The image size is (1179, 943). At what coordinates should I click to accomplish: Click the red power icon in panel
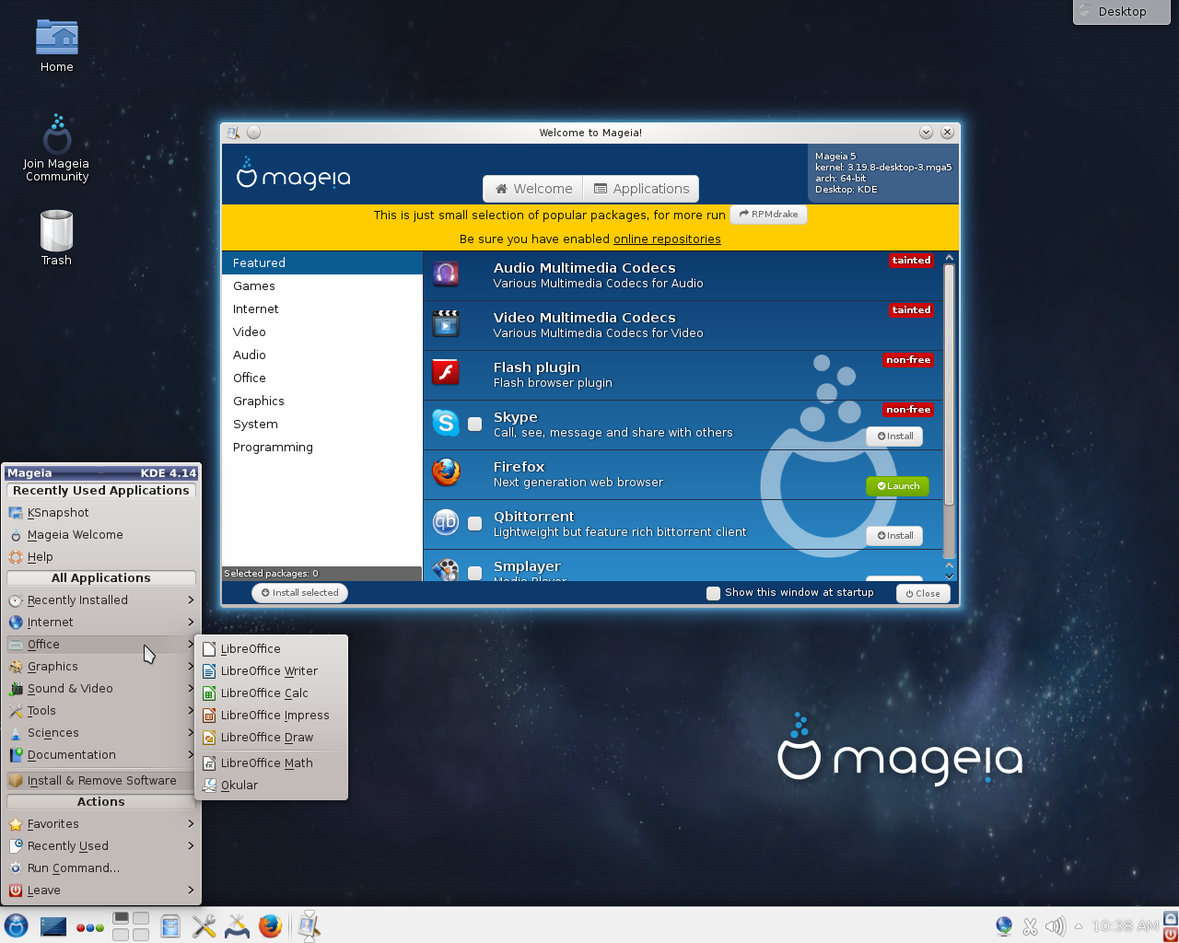coord(1171,934)
